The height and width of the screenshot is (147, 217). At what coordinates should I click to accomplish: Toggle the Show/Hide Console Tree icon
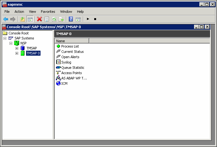30,19
